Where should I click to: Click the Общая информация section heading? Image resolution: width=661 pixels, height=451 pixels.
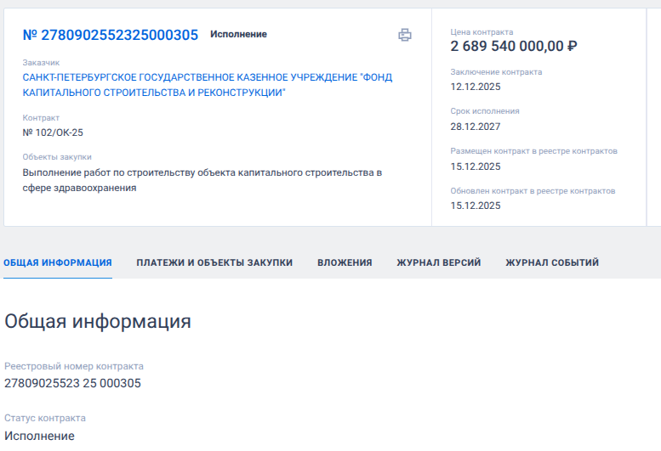coord(97,321)
